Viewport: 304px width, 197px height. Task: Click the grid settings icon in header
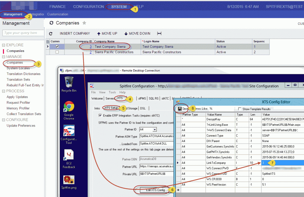pyautogui.click(x=48, y=41)
